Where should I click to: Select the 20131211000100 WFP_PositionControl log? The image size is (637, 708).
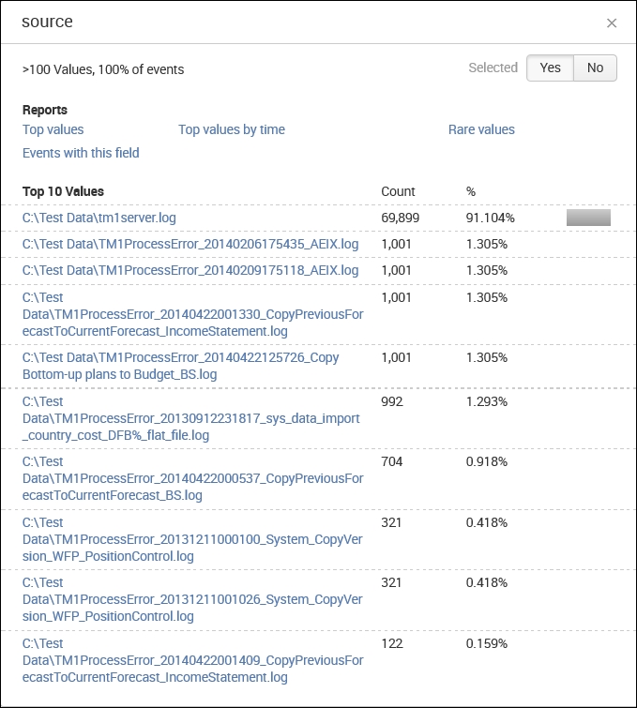(192, 539)
